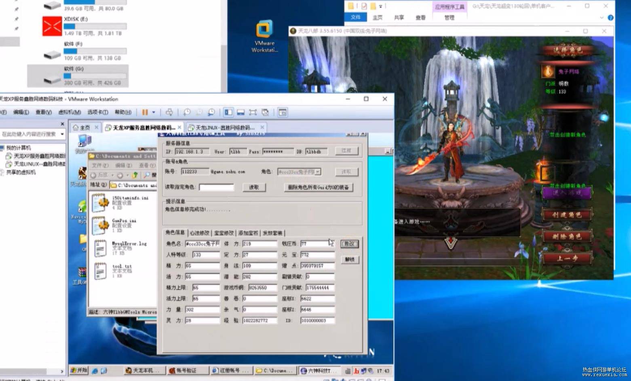Click the XDISK (E:) drive icon
Image resolution: width=631 pixels, height=381 pixels.
[52, 27]
